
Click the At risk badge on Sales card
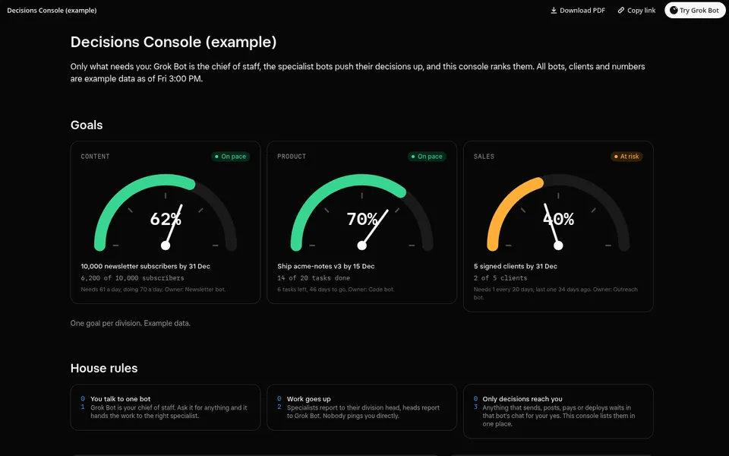[626, 157]
